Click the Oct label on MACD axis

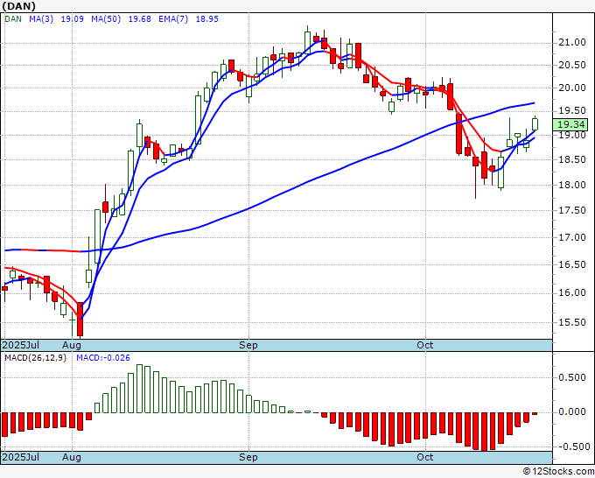pyautogui.click(x=425, y=457)
